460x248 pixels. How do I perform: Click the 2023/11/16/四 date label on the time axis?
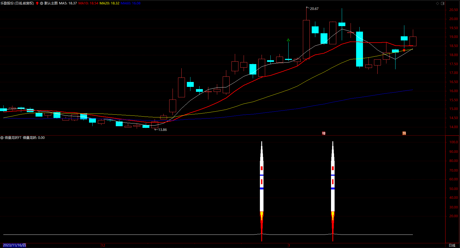coord(14,245)
